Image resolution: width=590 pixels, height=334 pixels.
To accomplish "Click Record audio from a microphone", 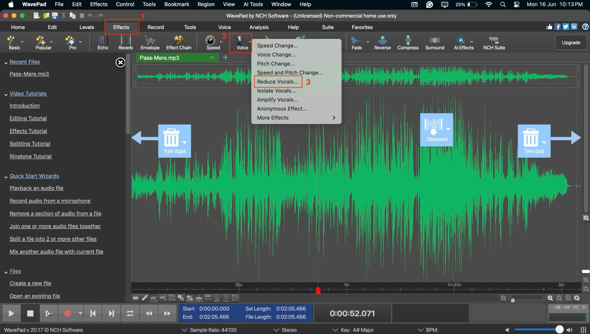I will click(x=50, y=201).
